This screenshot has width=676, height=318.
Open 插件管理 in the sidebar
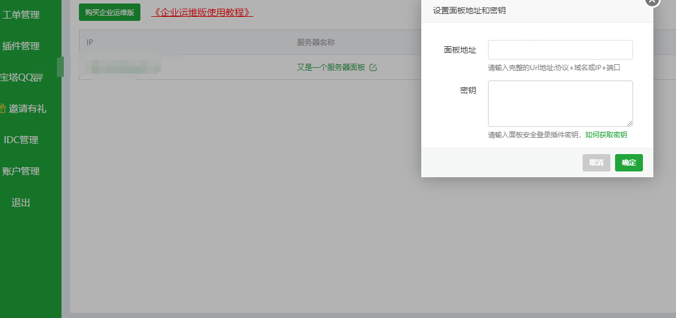(21, 46)
